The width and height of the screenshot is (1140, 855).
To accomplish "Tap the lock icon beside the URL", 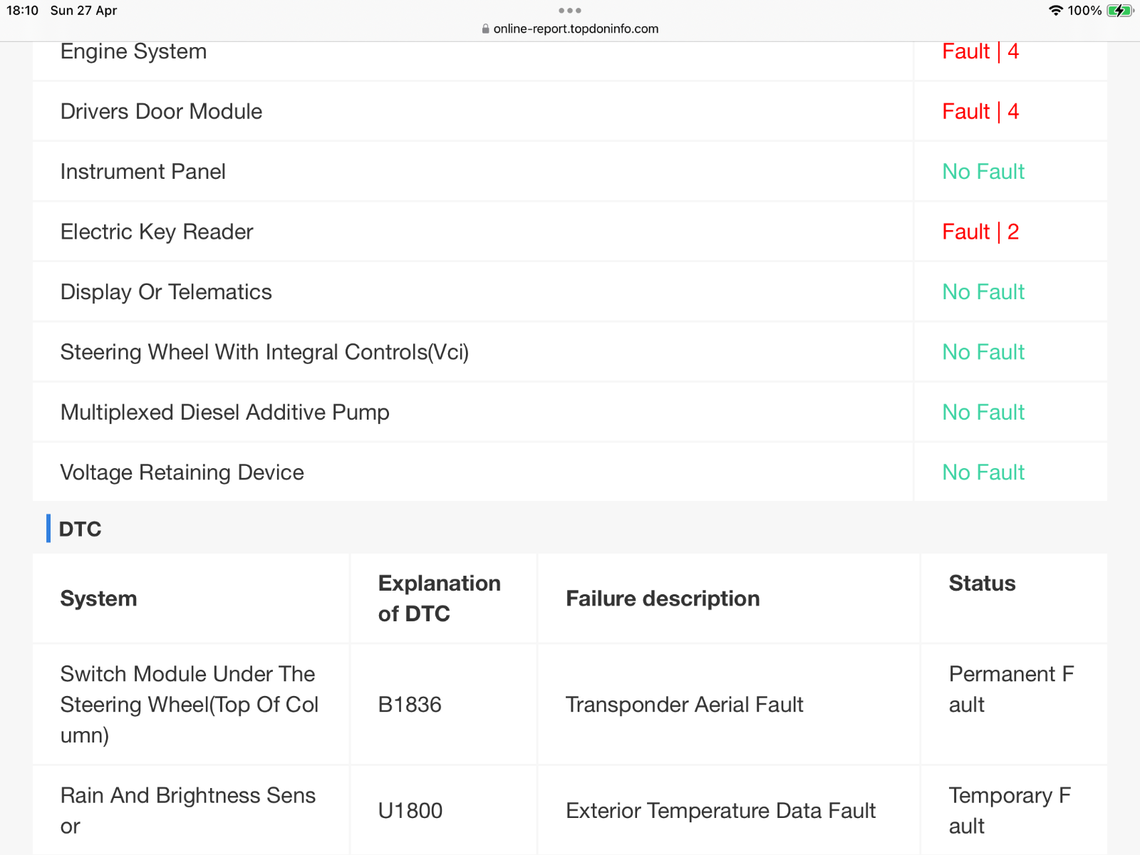I will 486,29.
